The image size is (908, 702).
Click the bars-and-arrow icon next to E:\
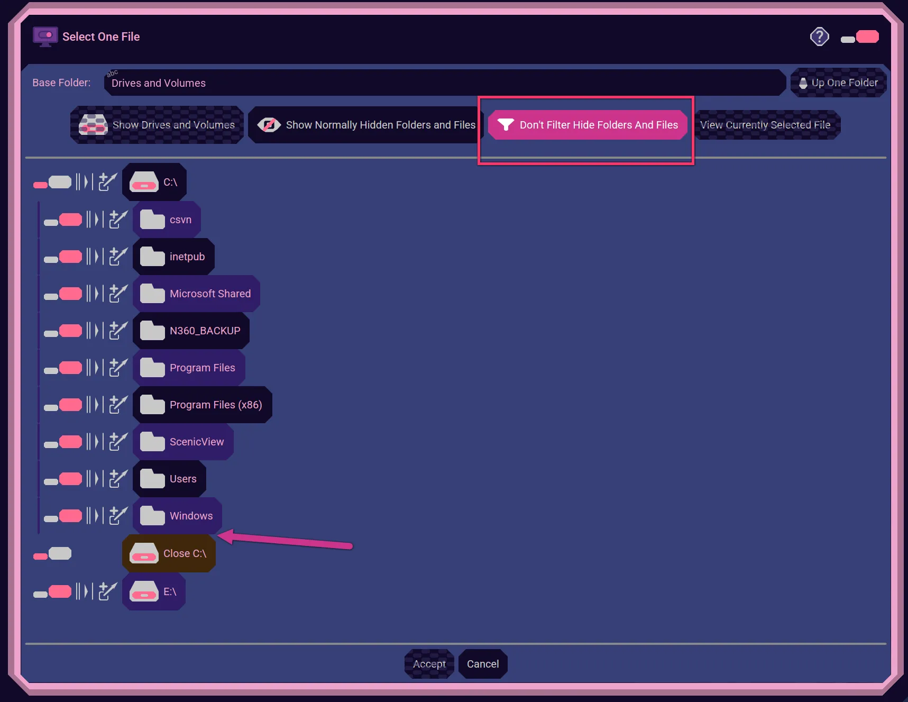[x=85, y=591]
